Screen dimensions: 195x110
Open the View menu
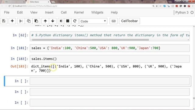(x=34, y=13)
